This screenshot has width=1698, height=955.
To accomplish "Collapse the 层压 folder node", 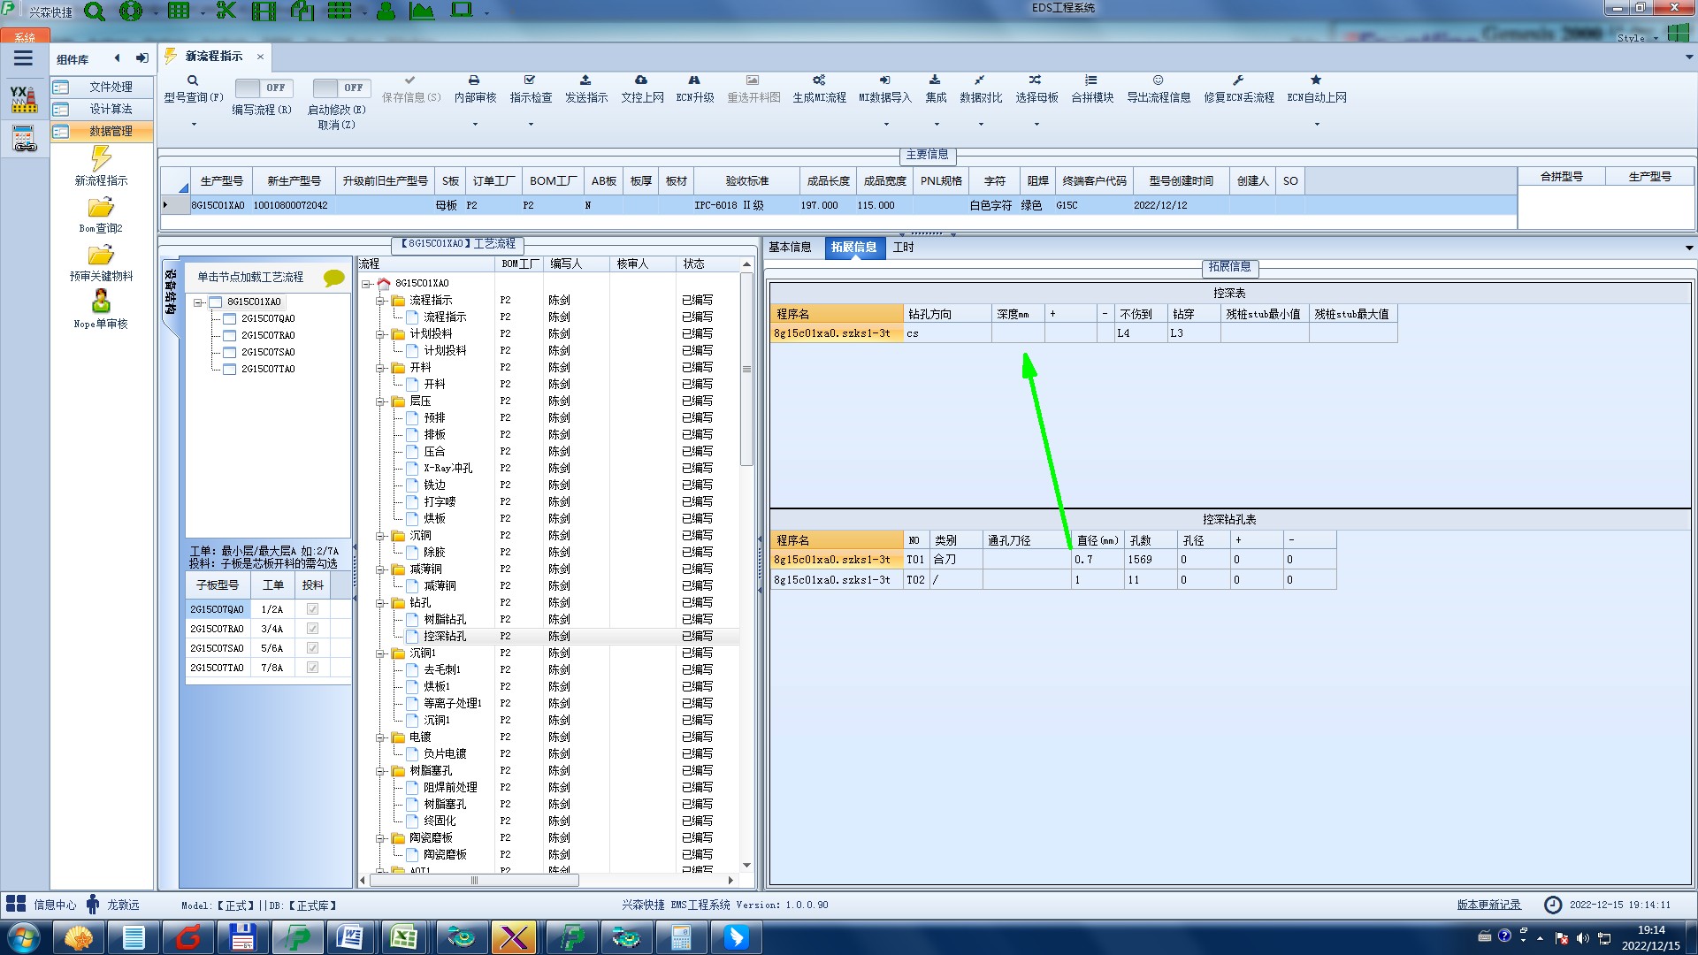I will 381,401.
